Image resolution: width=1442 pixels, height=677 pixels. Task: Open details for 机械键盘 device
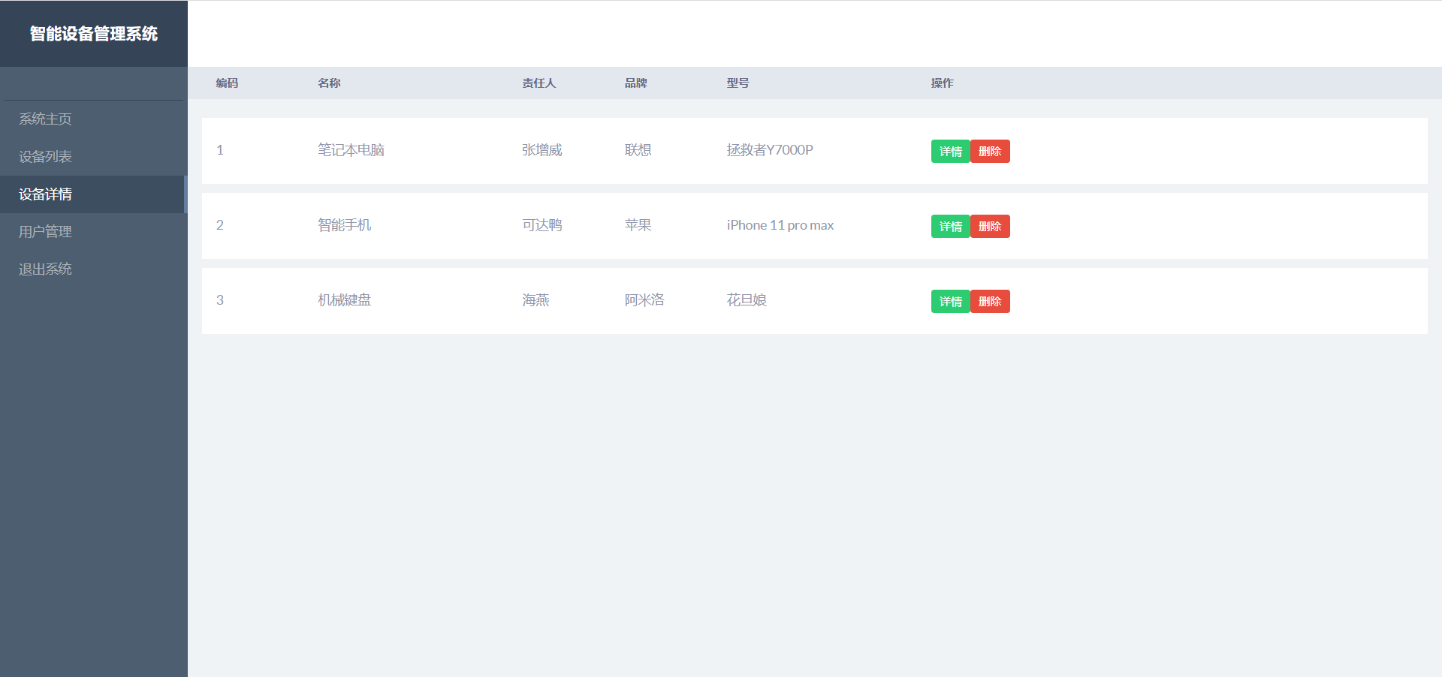949,301
